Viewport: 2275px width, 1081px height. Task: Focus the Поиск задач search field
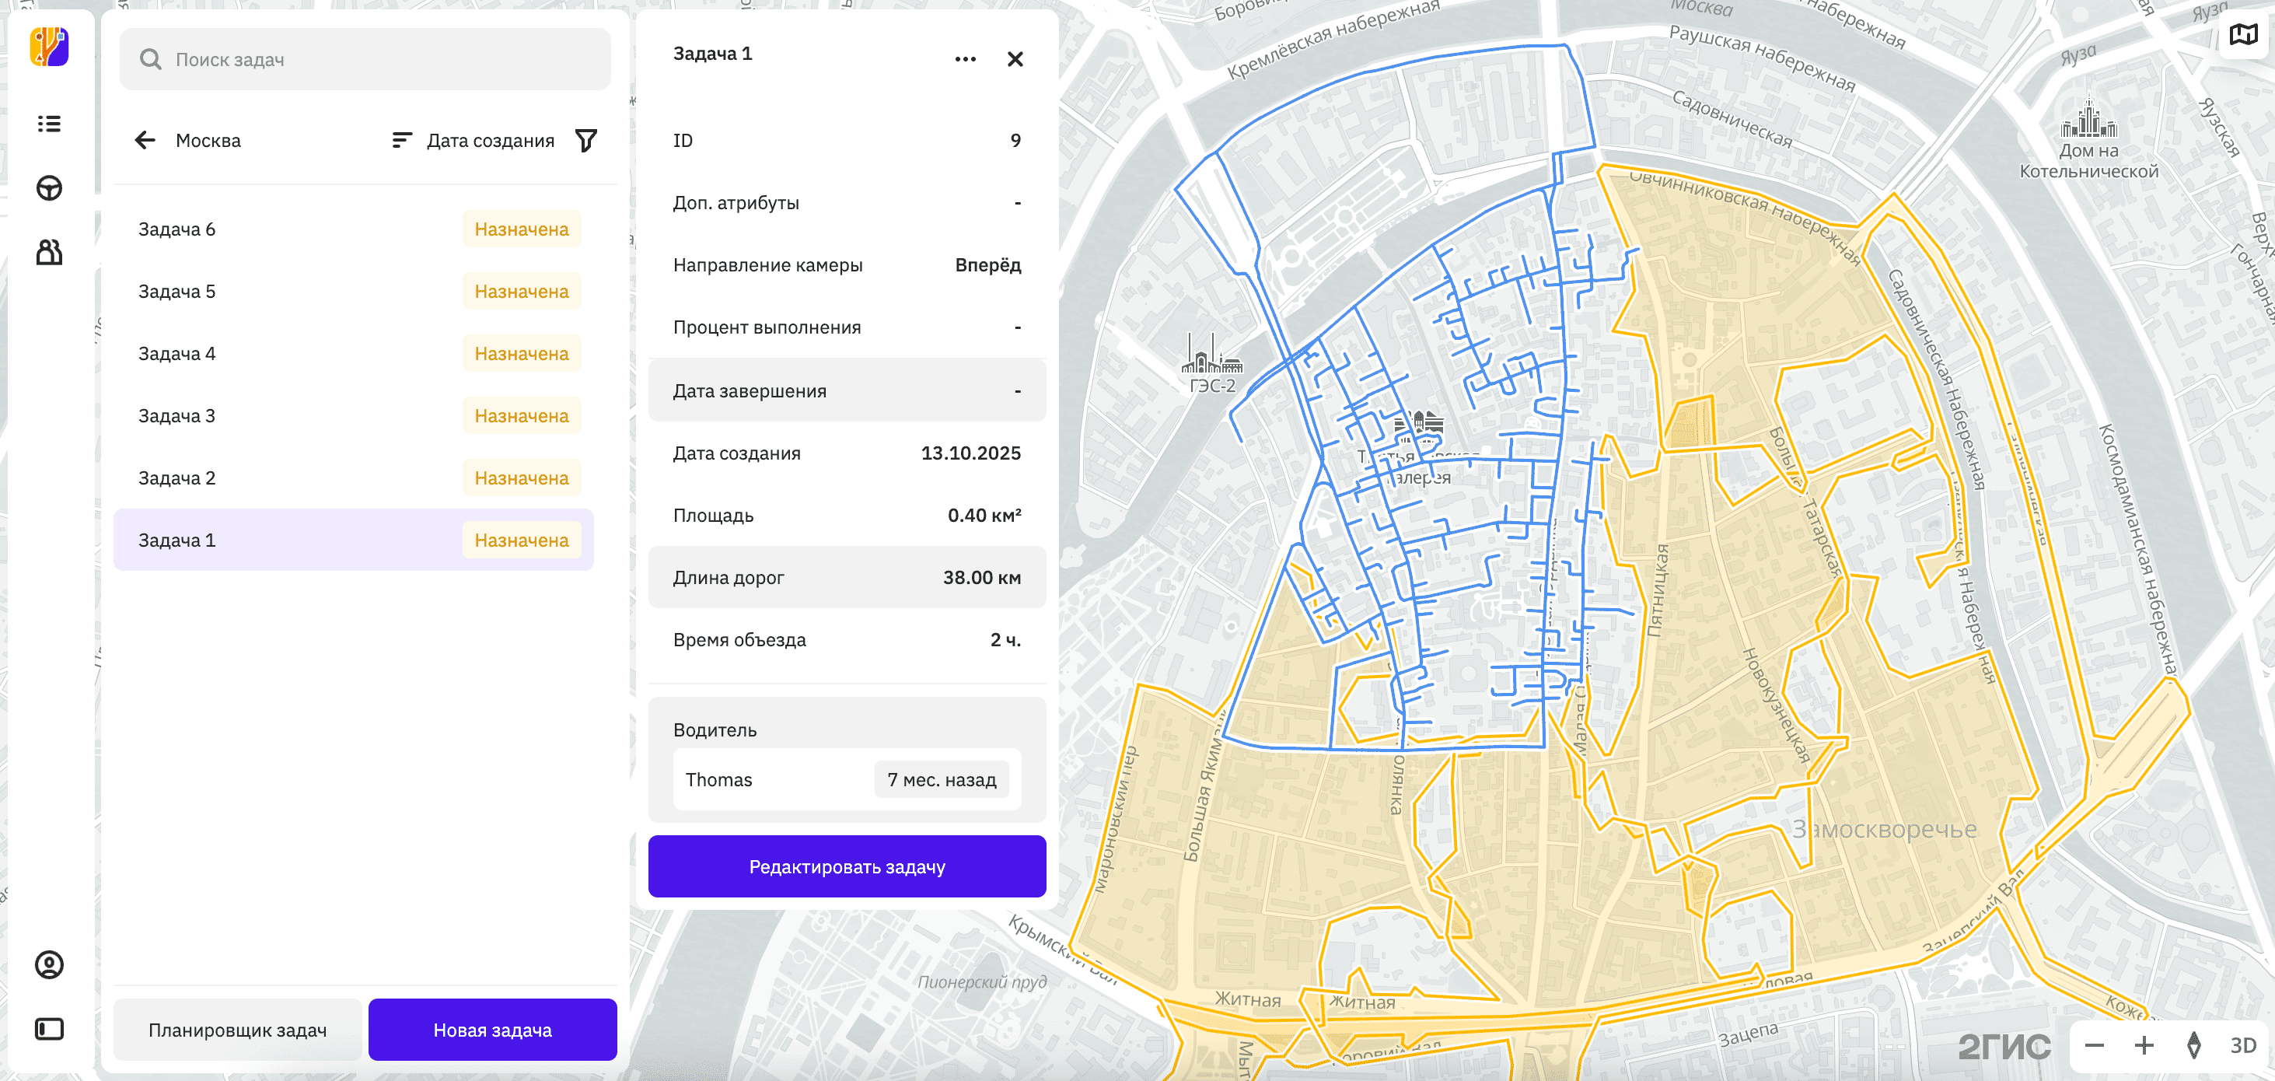point(379,60)
